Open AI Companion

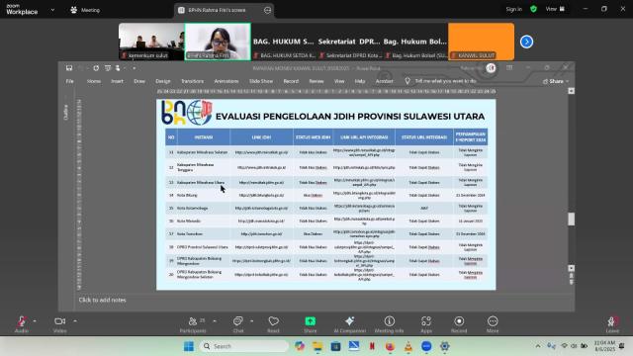click(349, 324)
